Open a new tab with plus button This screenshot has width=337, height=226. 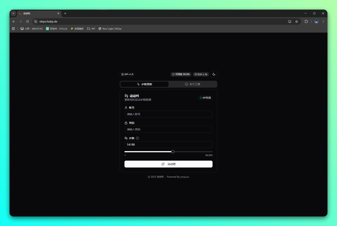[65, 13]
